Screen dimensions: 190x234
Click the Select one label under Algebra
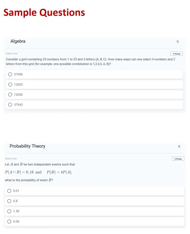click(x=12, y=53)
